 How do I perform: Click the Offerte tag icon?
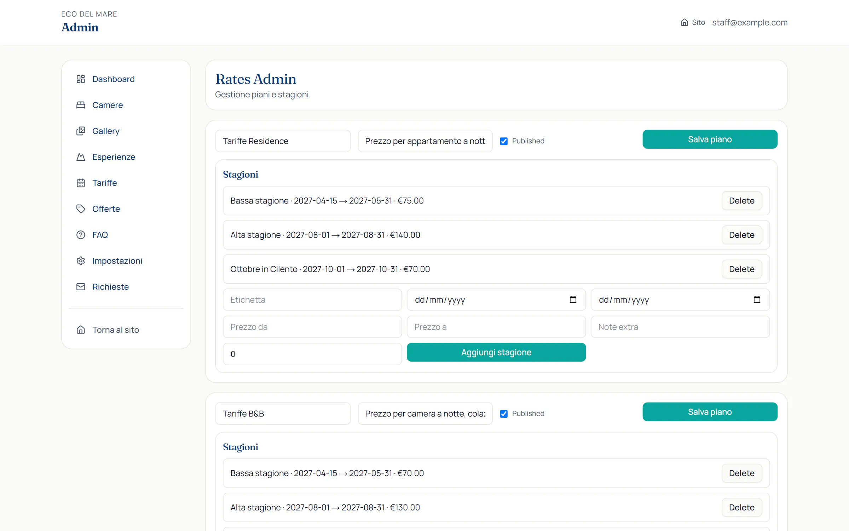[81, 209]
